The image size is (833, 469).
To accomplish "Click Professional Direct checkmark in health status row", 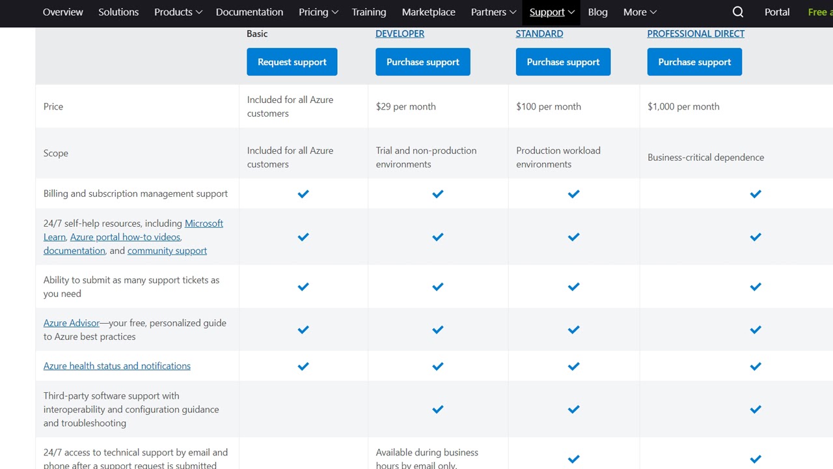I will click(756, 365).
